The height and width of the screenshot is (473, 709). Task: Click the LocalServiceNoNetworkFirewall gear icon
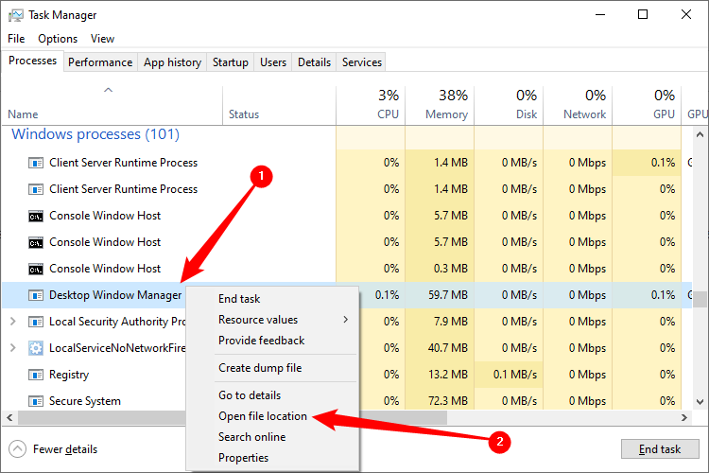pyautogui.click(x=36, y=348)
